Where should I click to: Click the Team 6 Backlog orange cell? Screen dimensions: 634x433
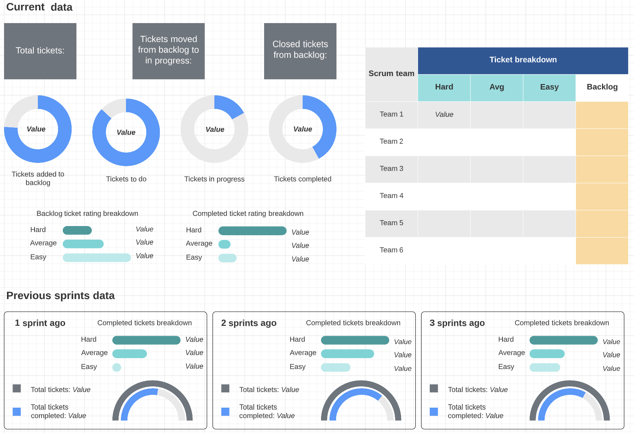602,251
